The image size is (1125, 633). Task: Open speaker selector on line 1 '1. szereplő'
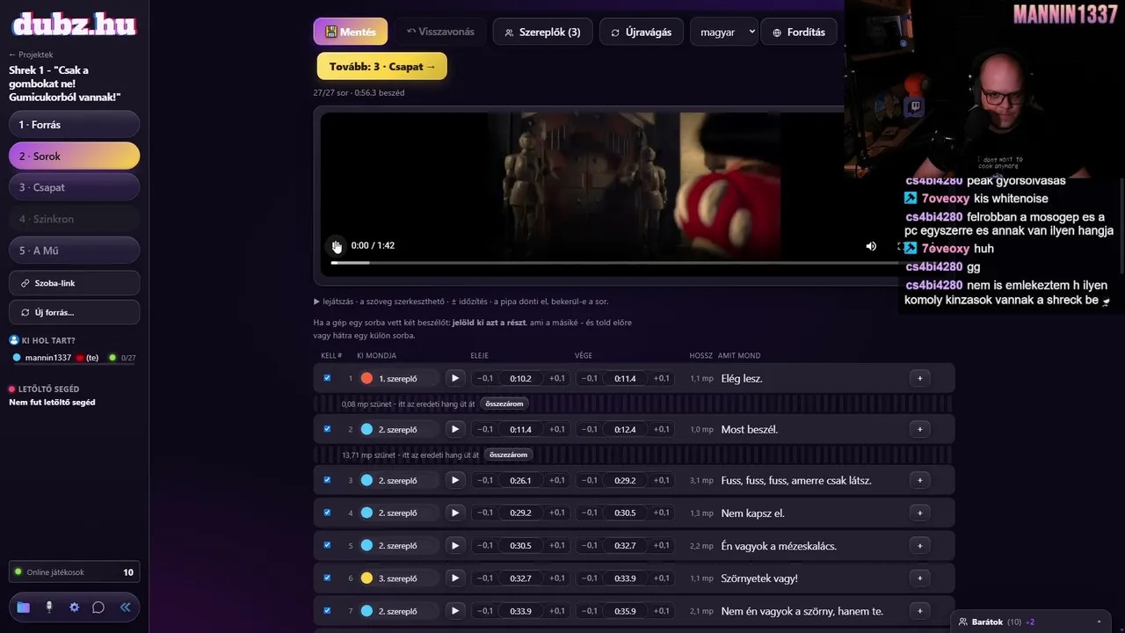[398, 378]
